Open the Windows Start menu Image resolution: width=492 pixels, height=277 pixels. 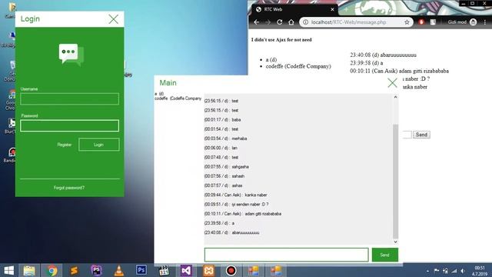(8, 270)
